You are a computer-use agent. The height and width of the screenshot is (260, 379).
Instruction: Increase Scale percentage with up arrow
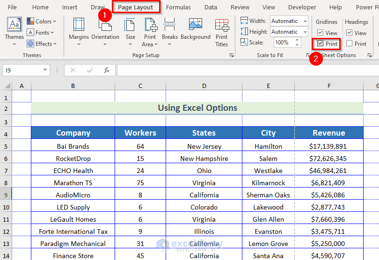[297, 40]
